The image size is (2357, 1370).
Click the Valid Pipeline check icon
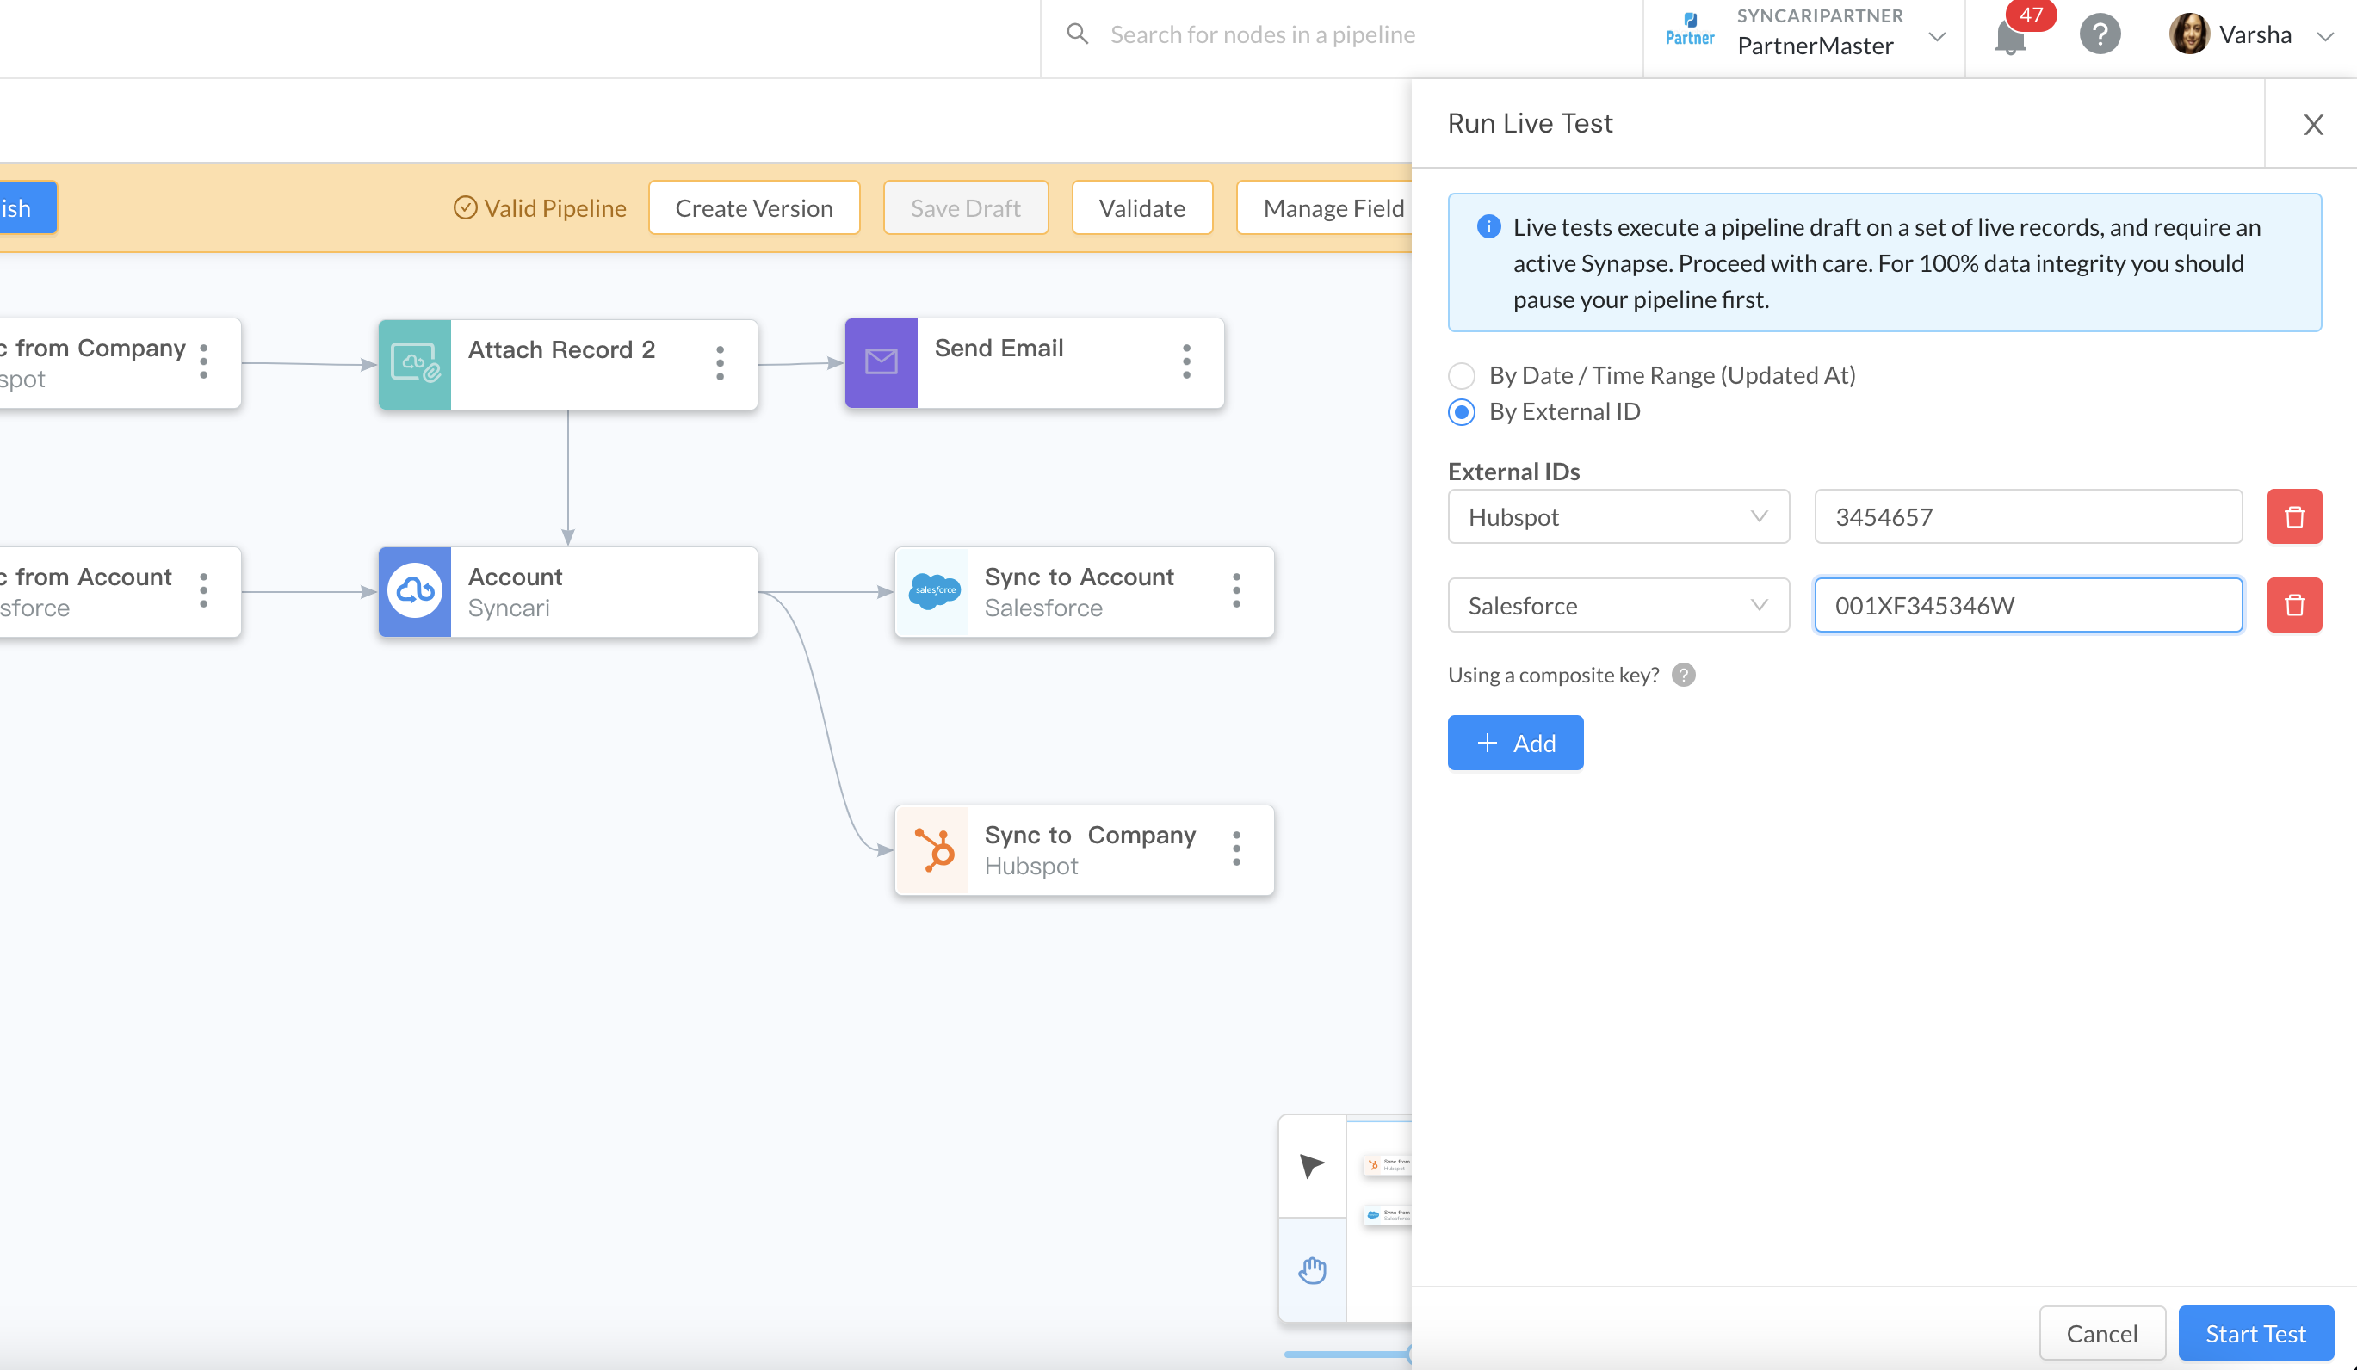pyautogui.click(x=465, y=207)
